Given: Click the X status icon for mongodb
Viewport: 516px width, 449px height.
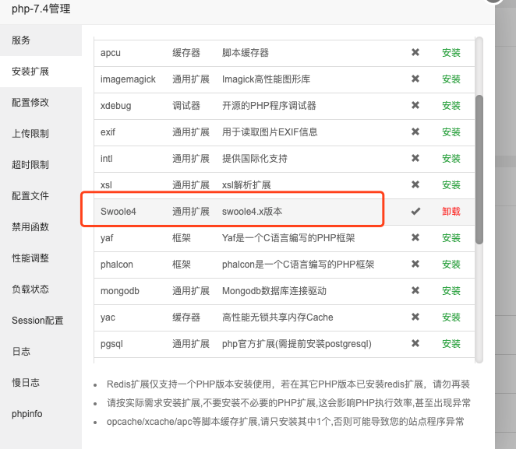Looking at the screenshot, I should click(x=415, y=290).
